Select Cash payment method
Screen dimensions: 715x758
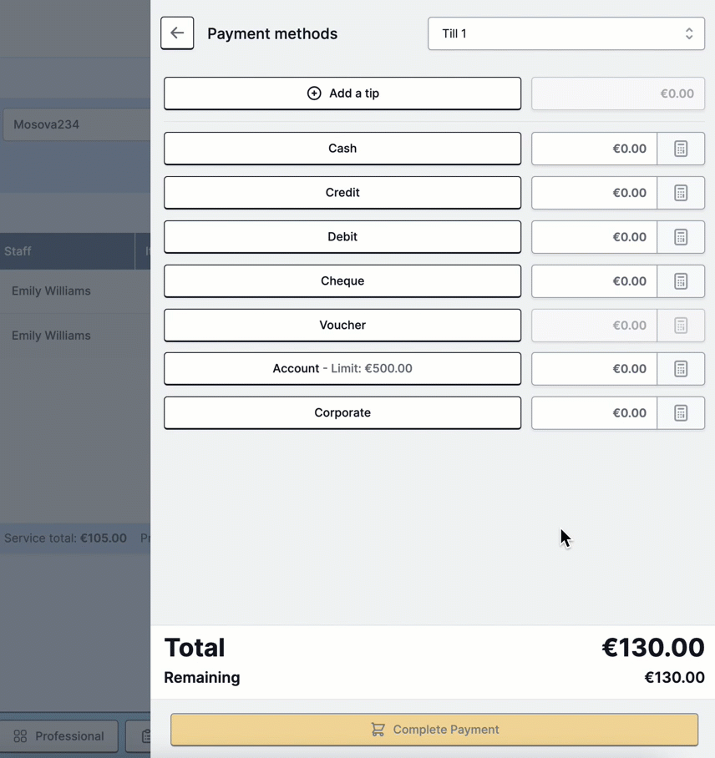342,149
